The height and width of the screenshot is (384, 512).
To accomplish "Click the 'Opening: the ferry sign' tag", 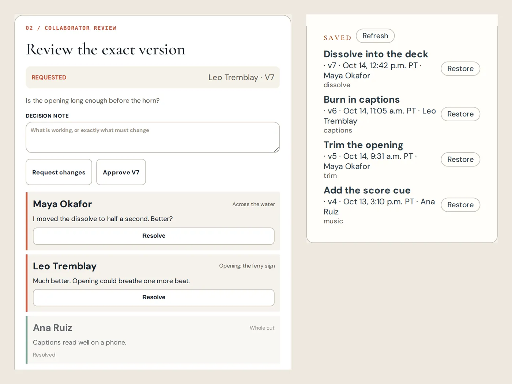I will pyautogui.click(x=247, y=266).
